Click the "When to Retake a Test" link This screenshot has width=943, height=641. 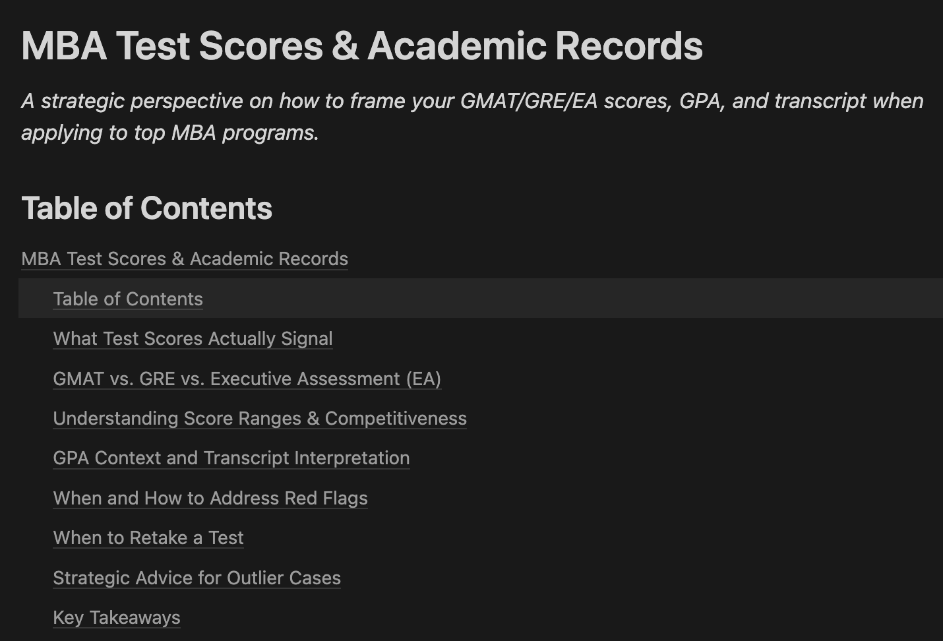(148, 537)
